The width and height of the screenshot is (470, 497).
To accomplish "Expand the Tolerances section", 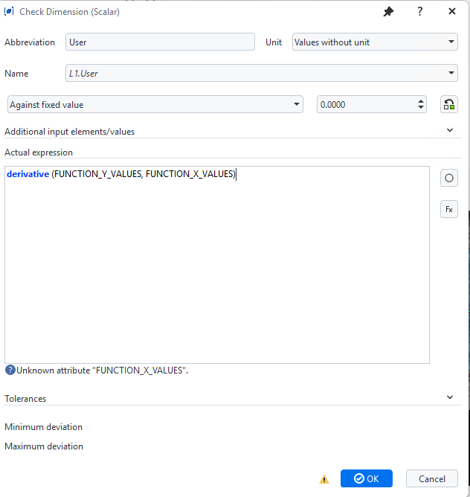I will tap(449, 397).
